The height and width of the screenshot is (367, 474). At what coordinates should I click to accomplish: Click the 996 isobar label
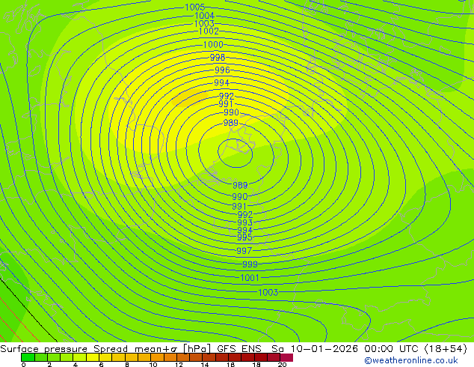[222, 70]
